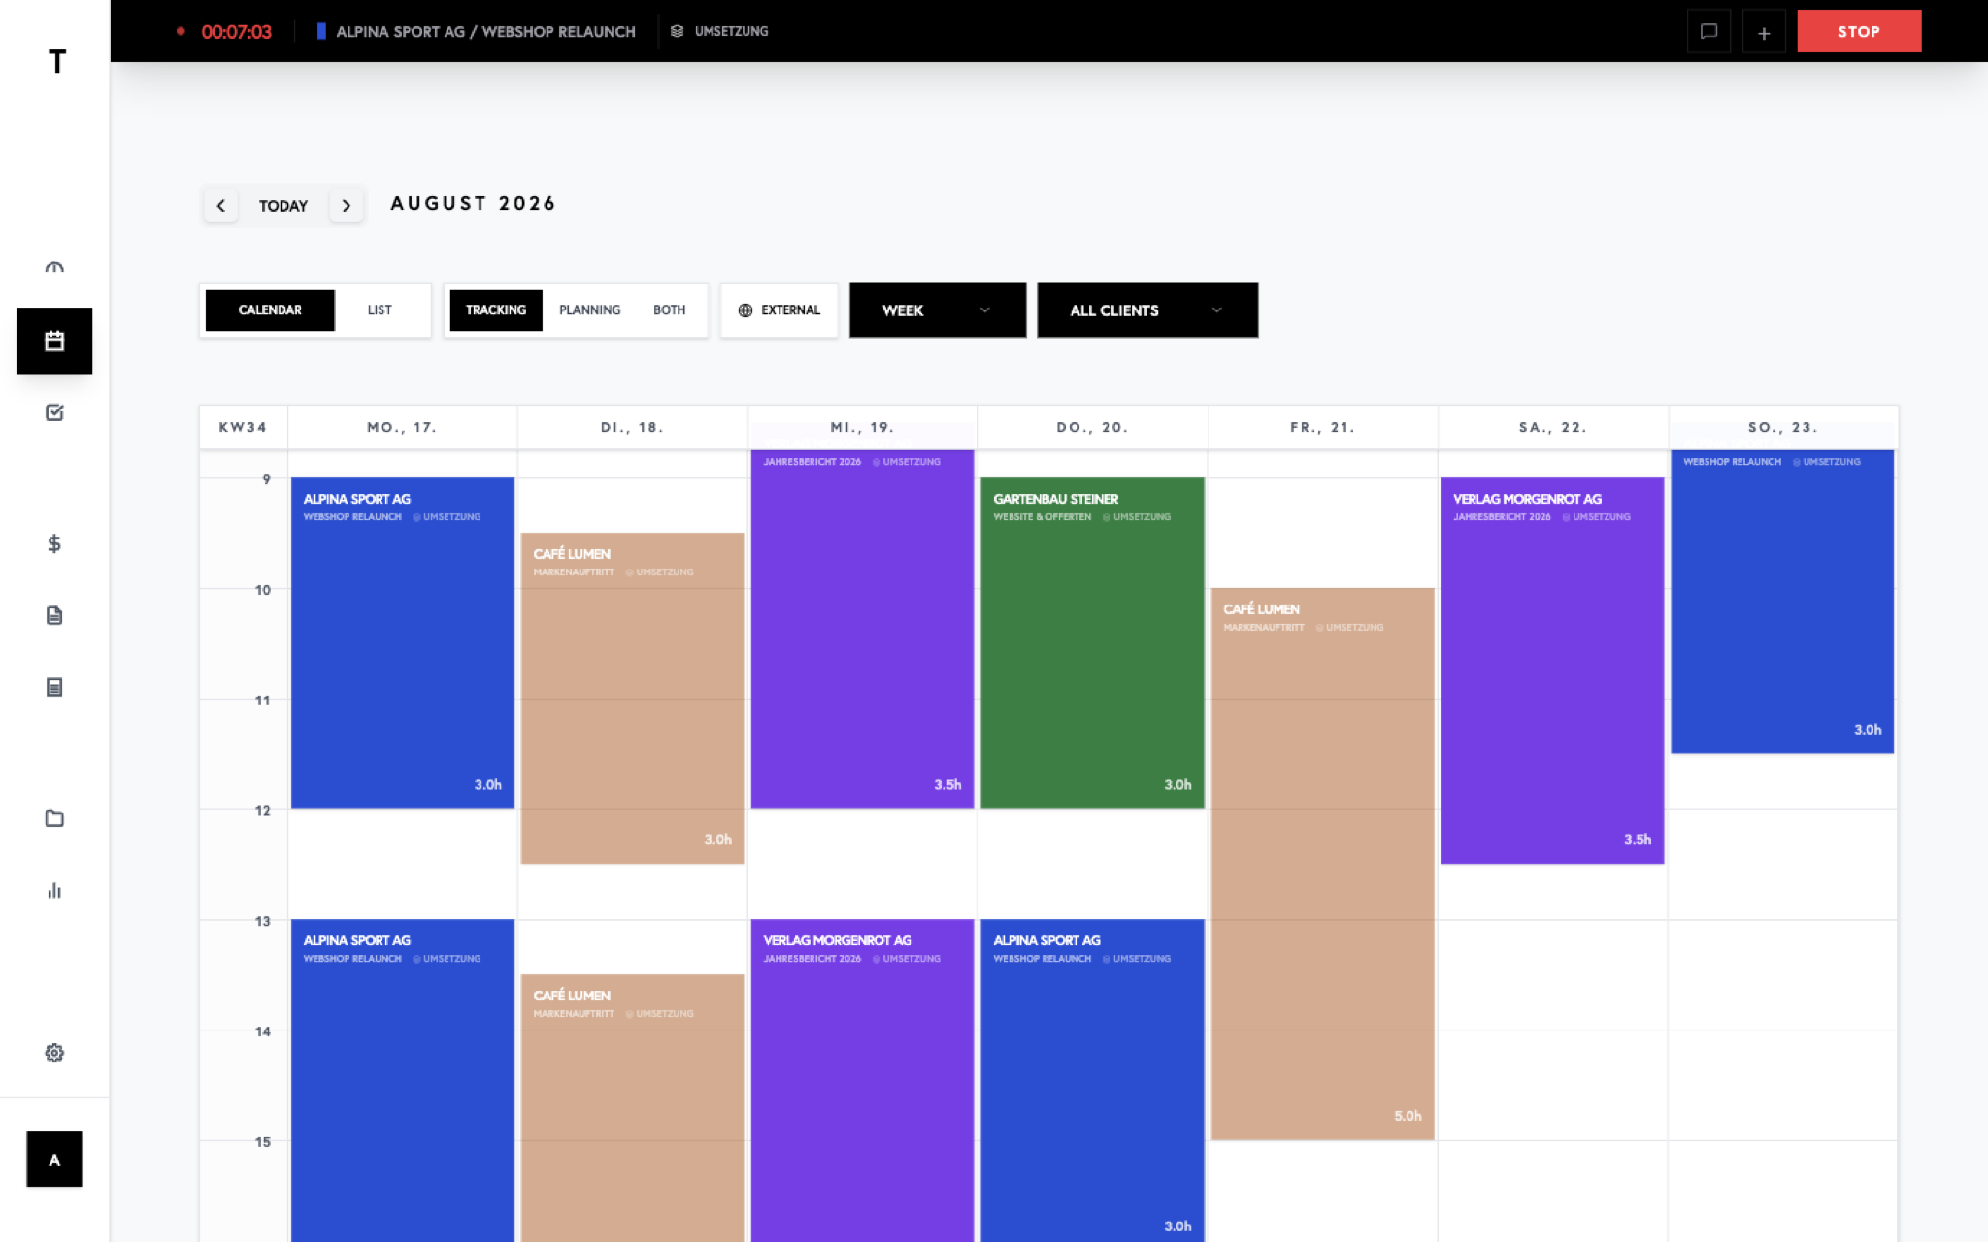Open Tuesday afternoon Café Lumen entry

click(633, 1108)
